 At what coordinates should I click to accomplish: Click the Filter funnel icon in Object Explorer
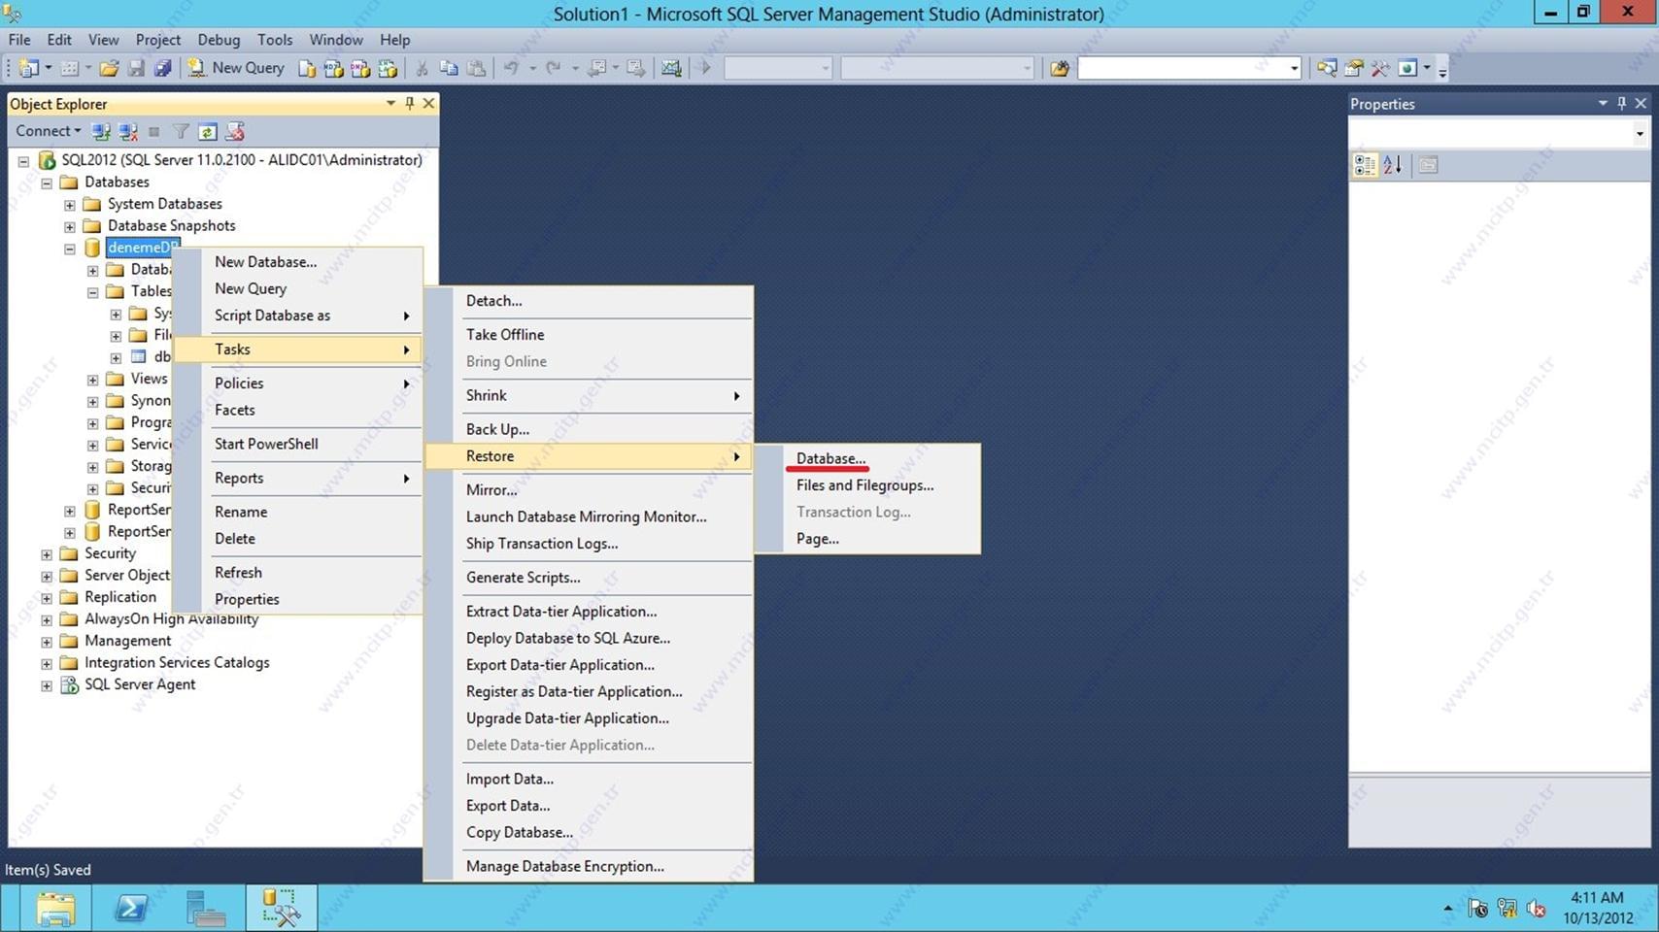click(181, 131)
